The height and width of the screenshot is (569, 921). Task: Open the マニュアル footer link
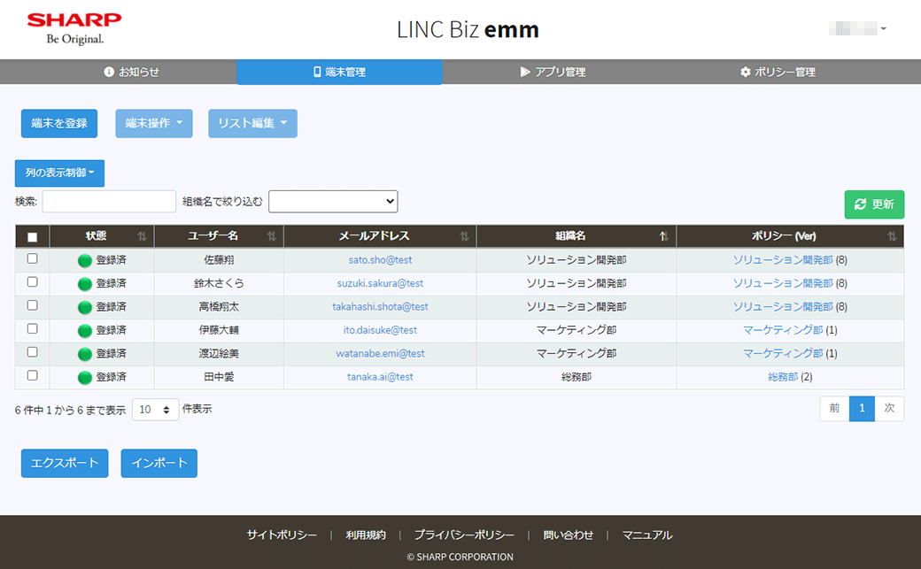(x=647, y=535)
